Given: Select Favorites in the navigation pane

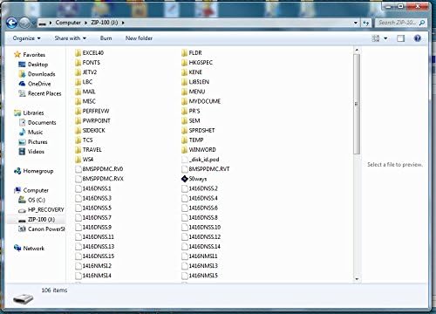Looking at the screenshot, I should click(34, 55).
